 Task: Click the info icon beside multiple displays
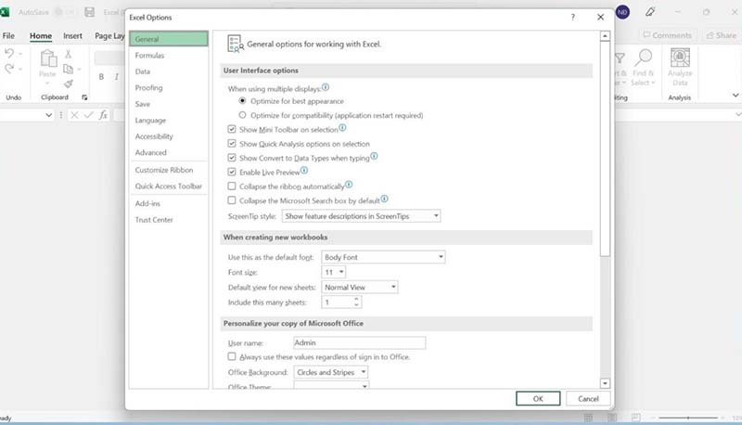pyautogui.click(x=326, y=87)
